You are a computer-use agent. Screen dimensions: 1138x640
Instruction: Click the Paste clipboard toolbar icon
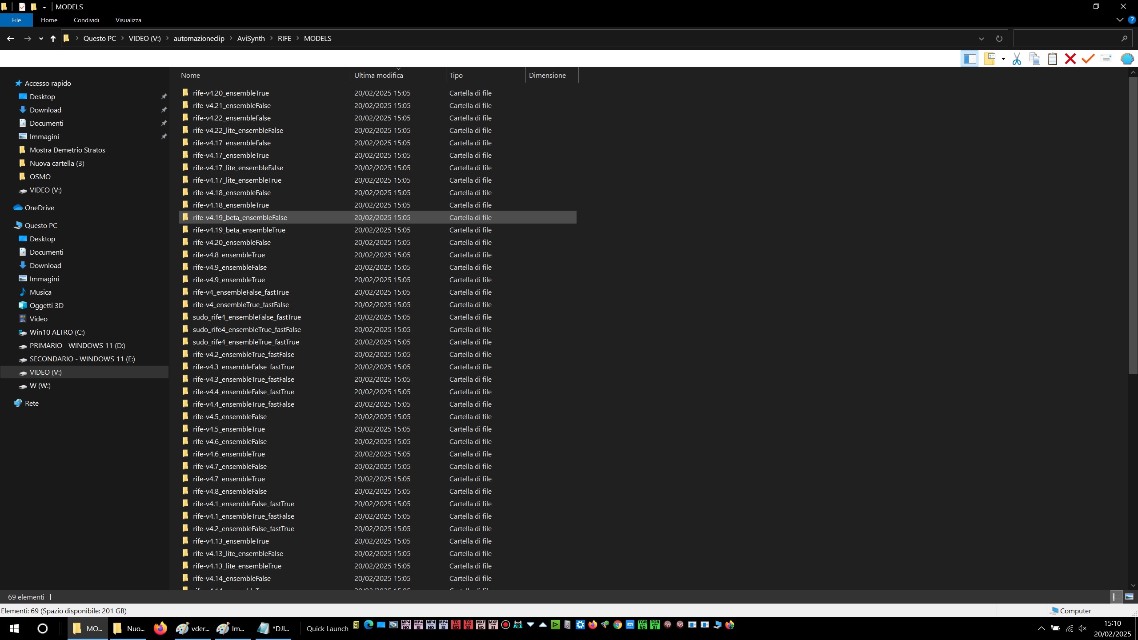pyautogui.click(x=1052, y=59)
